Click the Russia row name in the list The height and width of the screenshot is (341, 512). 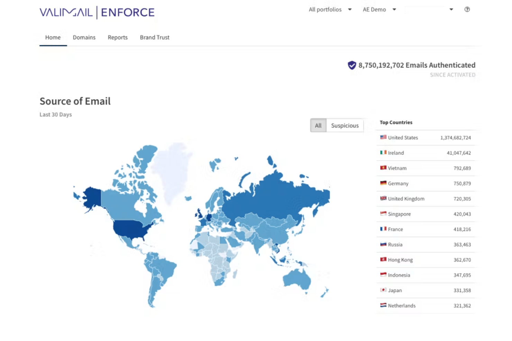click(395, 245)
